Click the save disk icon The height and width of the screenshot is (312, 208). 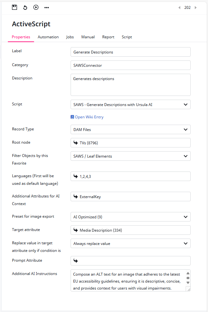click(x=14, y=7)
